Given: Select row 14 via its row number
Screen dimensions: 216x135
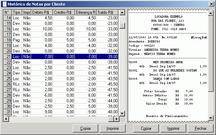Looking at the screenshot, I should tap(8, 18).
